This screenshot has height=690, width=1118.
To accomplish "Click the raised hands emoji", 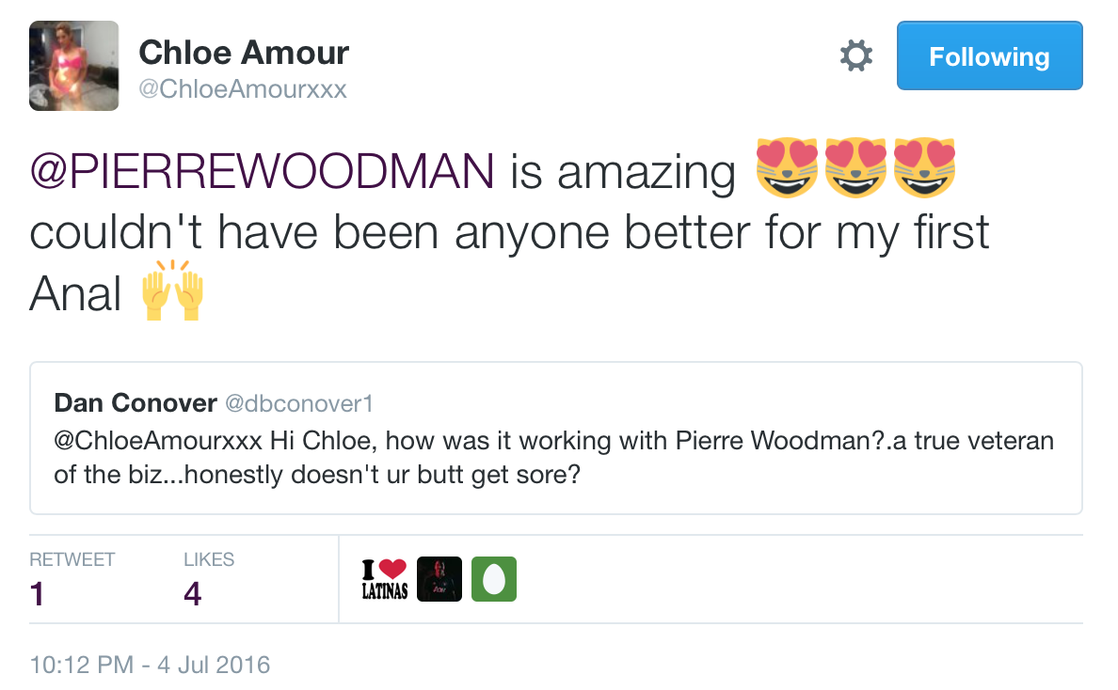I will pyautogui.click(x=172, y=293).
